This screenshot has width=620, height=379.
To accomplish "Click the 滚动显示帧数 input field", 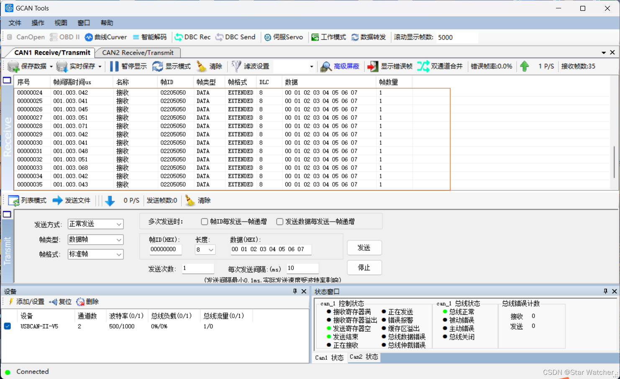I will tap(457, 38).
